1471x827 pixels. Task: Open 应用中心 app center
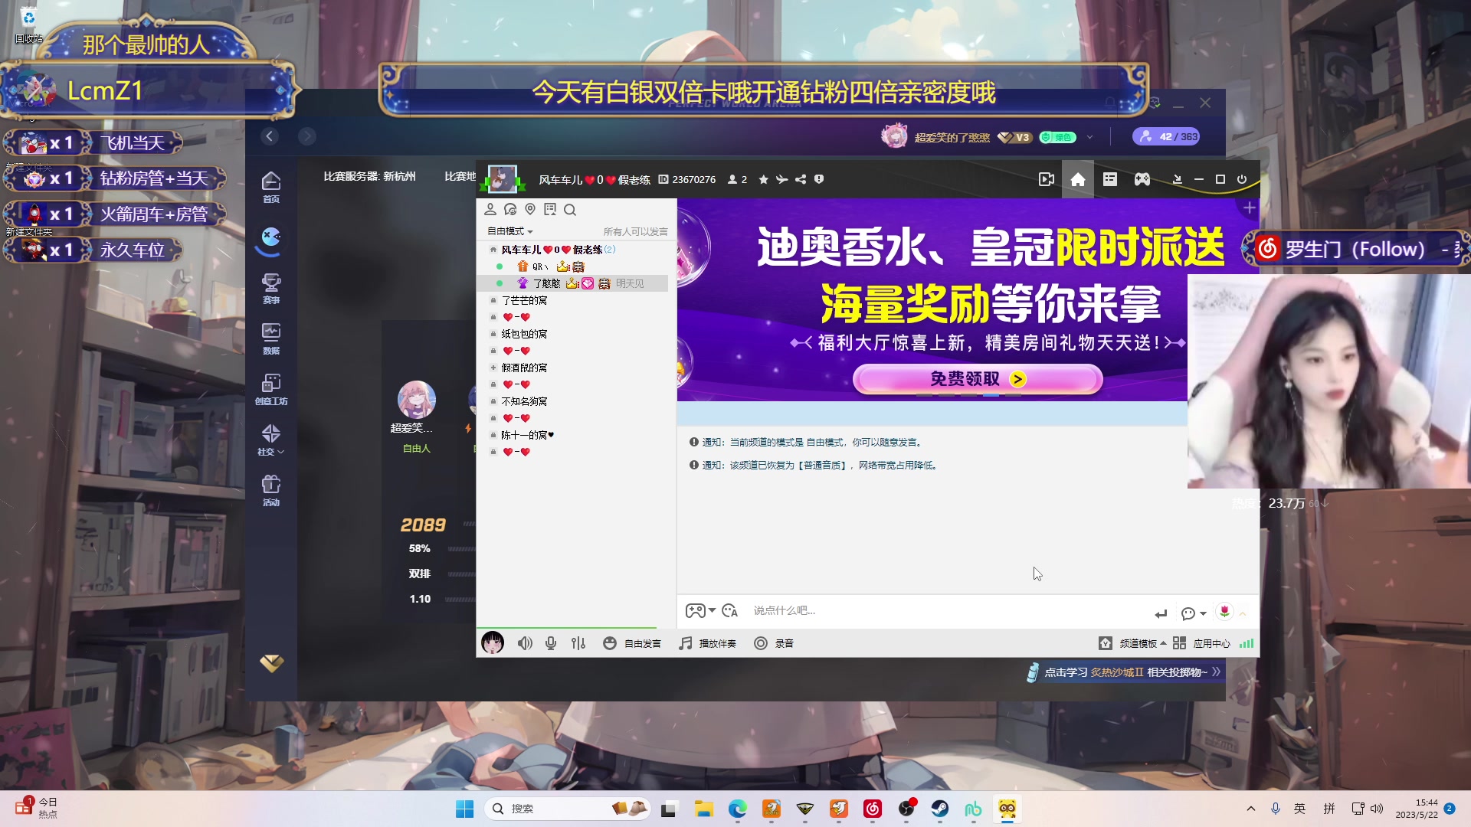(1201, 643)
